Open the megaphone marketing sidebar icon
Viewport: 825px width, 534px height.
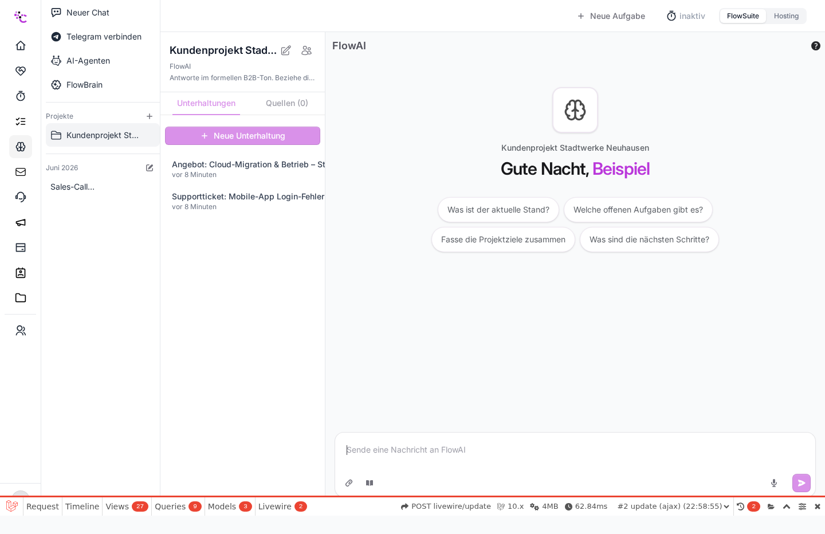coord(21,222)
